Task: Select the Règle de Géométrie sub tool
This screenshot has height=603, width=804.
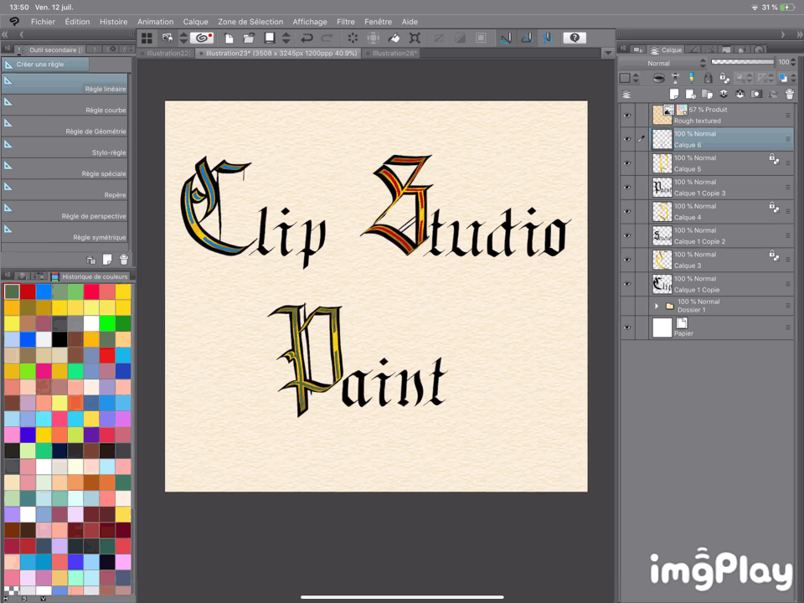Action: (65, 126)
